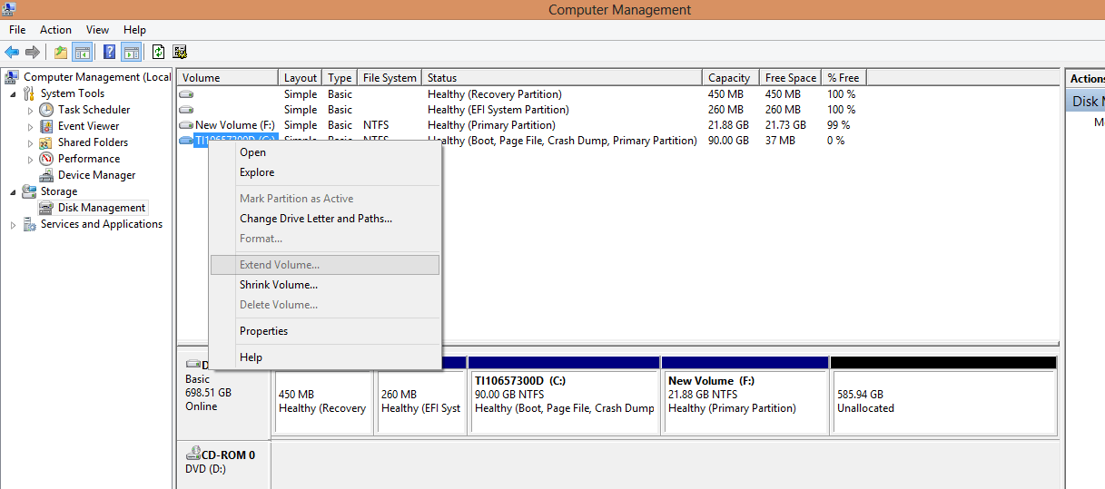Click the Settings view toolbar icon

[x=180, y=52]
